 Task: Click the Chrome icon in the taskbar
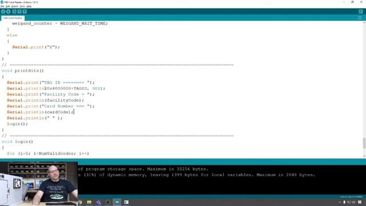[x=80, y=202]
